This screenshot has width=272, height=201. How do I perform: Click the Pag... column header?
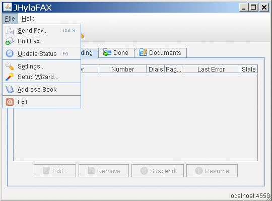click(173, 69)
